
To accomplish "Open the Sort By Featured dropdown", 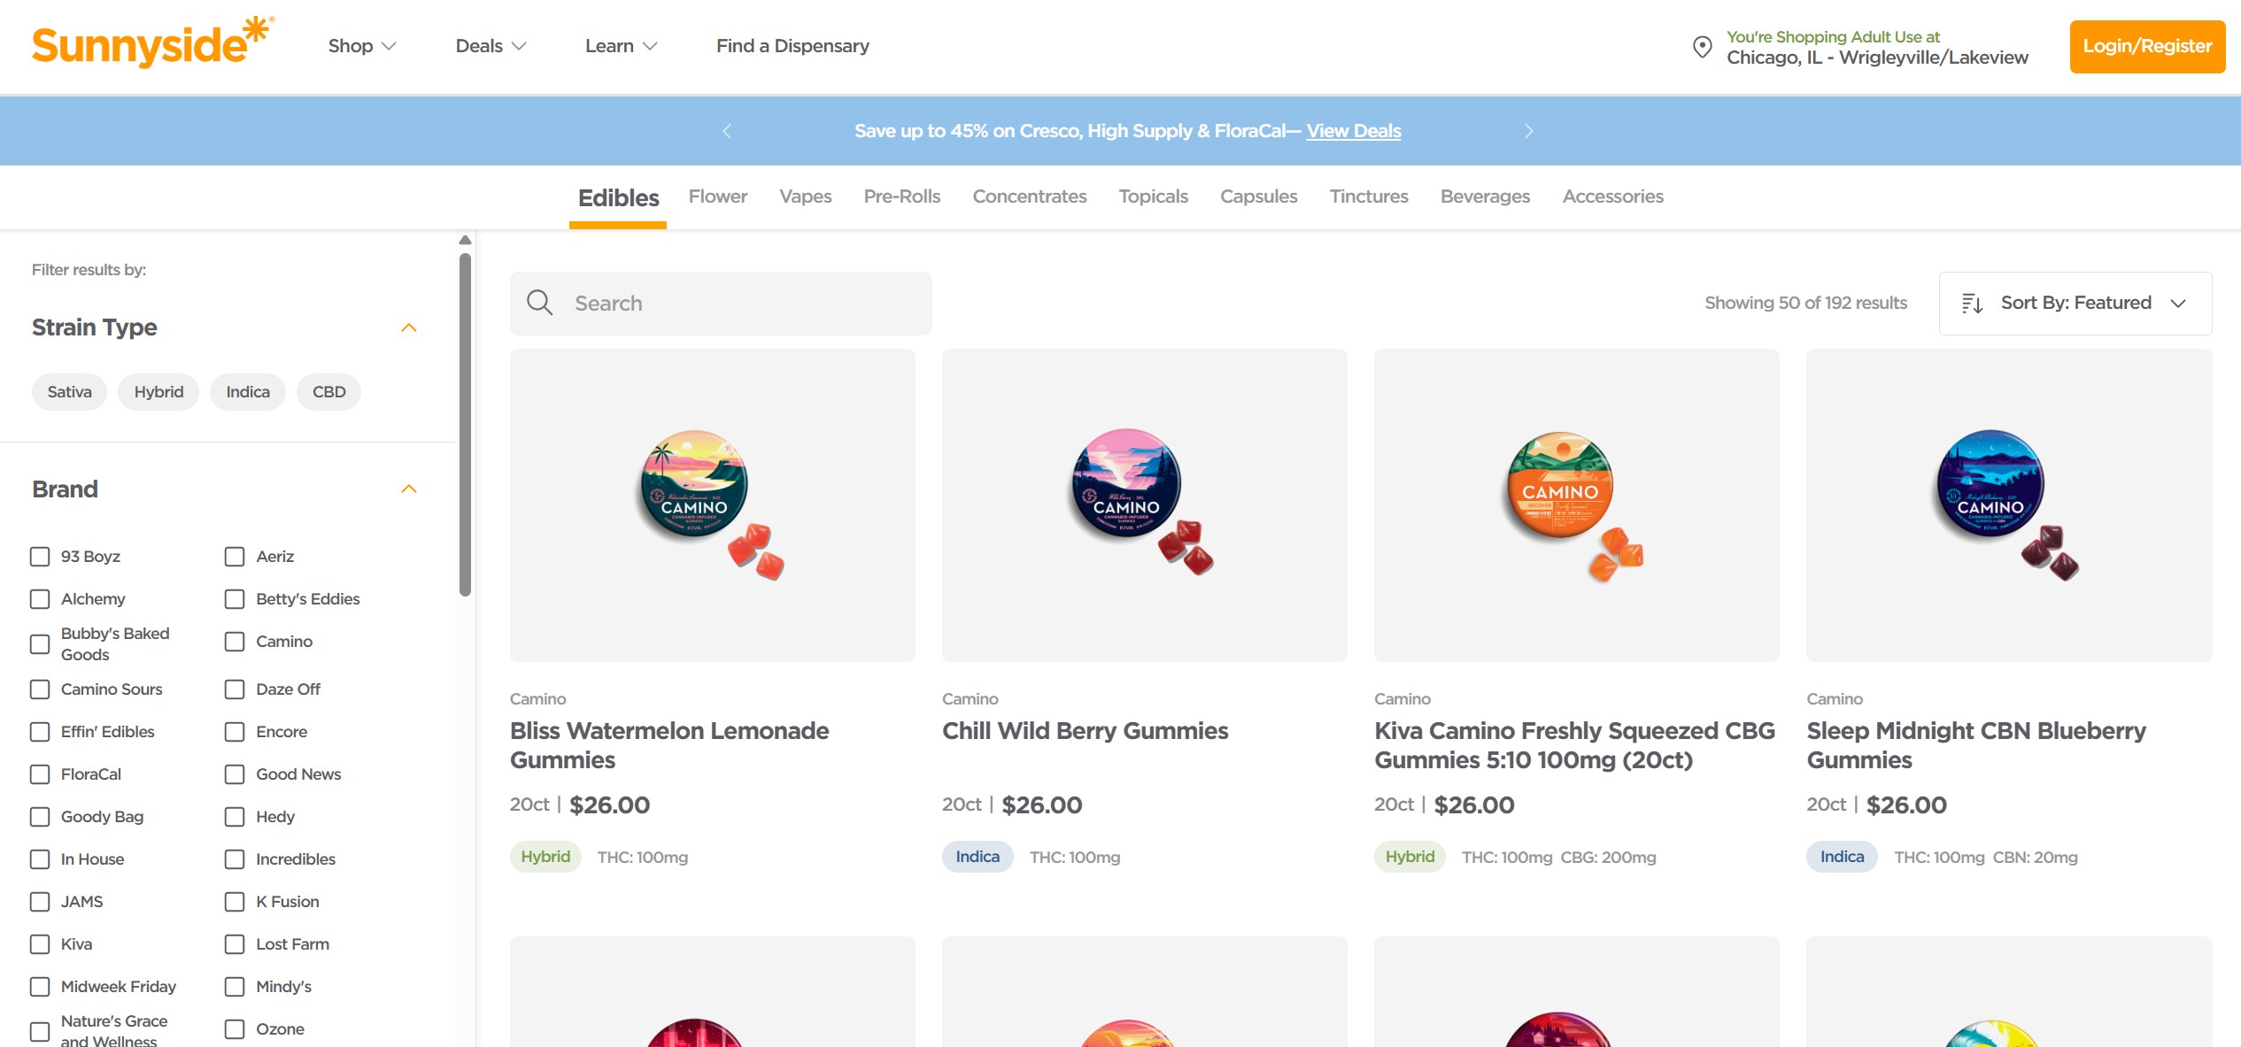I will click(2075, 304).
